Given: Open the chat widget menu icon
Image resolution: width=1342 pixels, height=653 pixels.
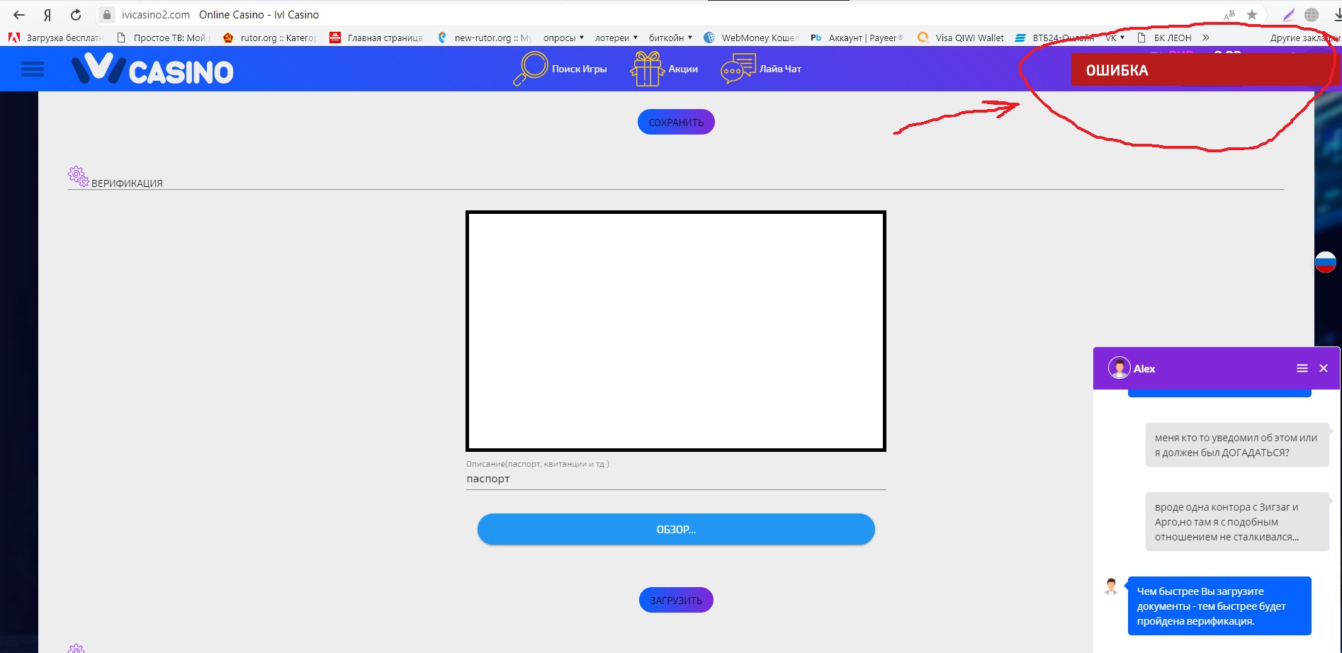Looking at the screenshot, I should pyautogui.click(x=1302, y=368).
